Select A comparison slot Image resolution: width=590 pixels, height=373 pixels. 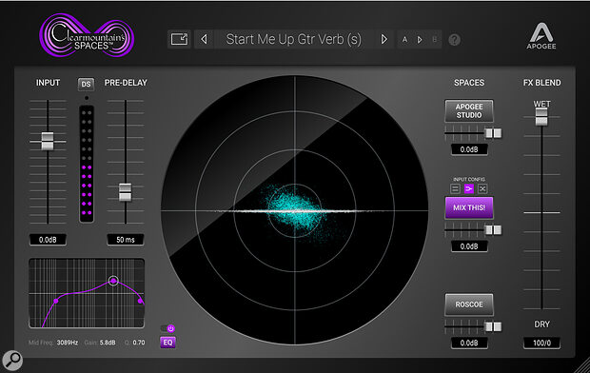click(404, 40)
